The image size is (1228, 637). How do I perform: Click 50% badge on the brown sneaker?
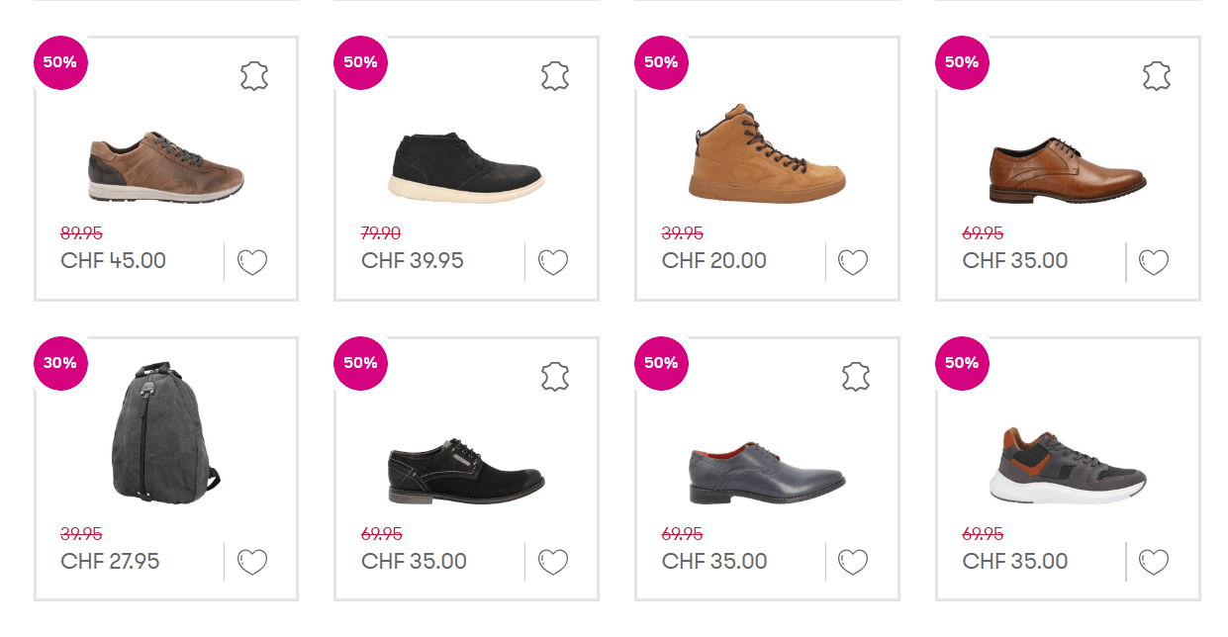pos(60,62)
